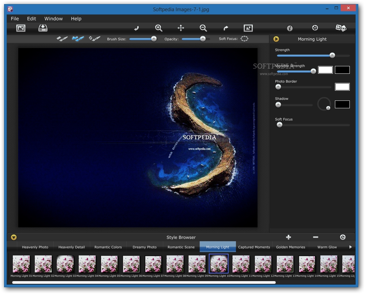Click the Shadow slider handle

(x=278, y=105)
